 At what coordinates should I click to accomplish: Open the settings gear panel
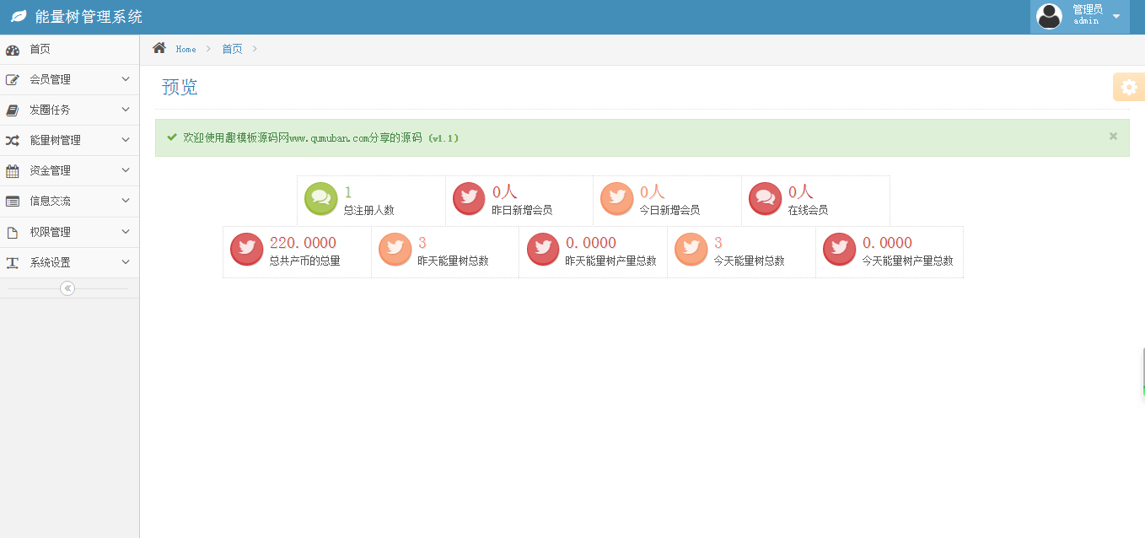1129,87
